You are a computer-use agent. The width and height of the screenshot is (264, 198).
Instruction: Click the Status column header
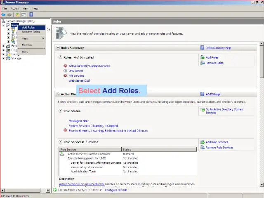pos(159,149)
